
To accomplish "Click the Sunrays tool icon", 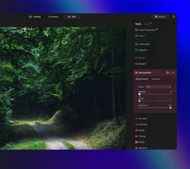I will pyautogui.click(x=136, y=118).
